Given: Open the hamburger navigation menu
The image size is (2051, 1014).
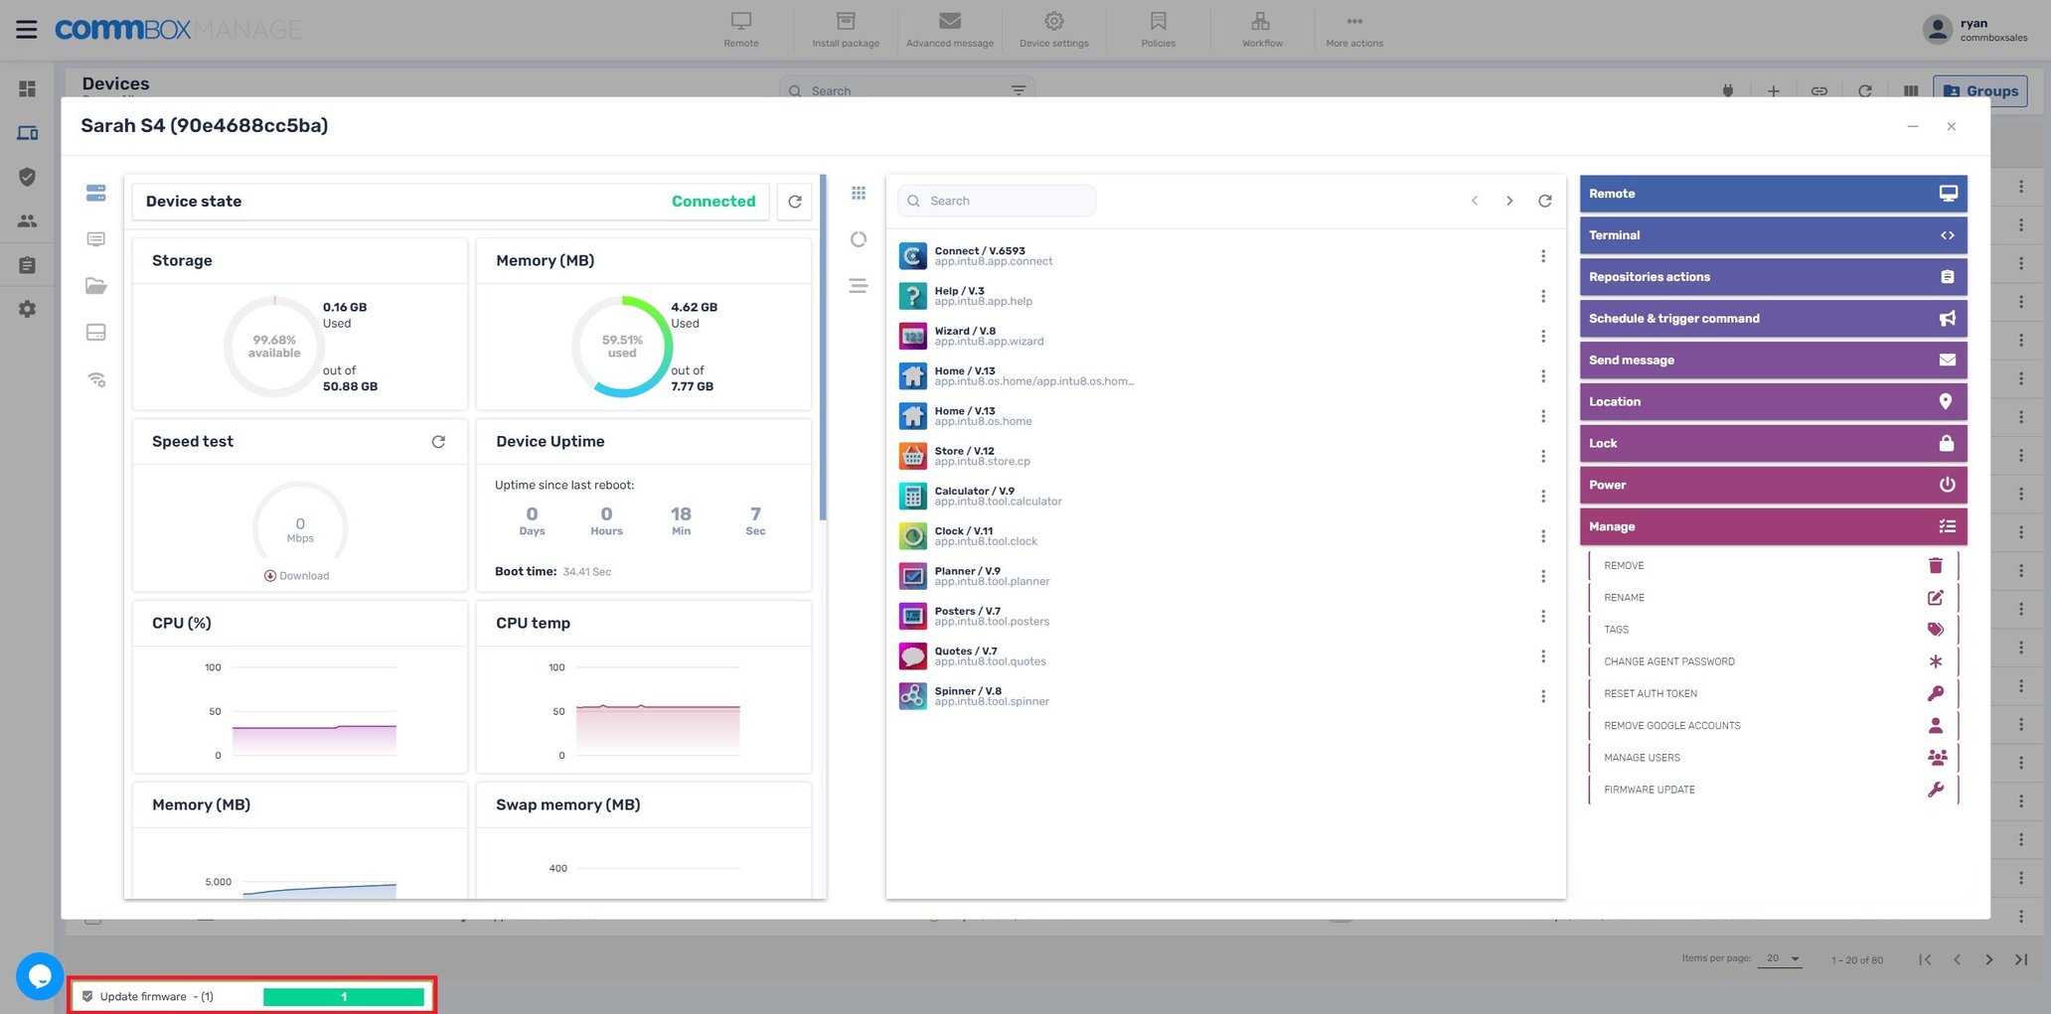Looking at the screenshot, I should [26, 28].
